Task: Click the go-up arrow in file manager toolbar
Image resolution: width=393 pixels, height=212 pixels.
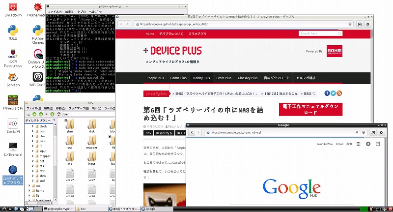Action: pos(52,114)
